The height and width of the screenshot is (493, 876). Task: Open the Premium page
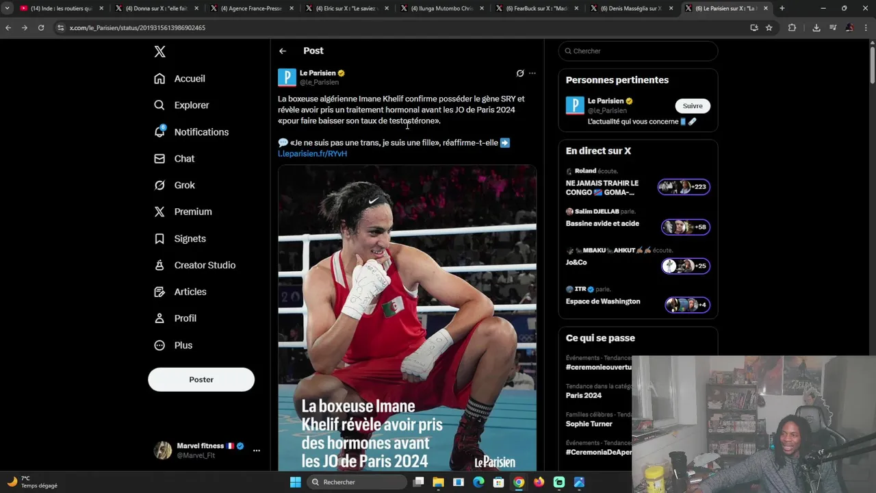183,212
